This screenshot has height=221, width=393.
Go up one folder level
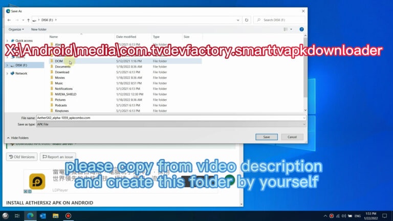pyautogui.click(x=28, y=20)
